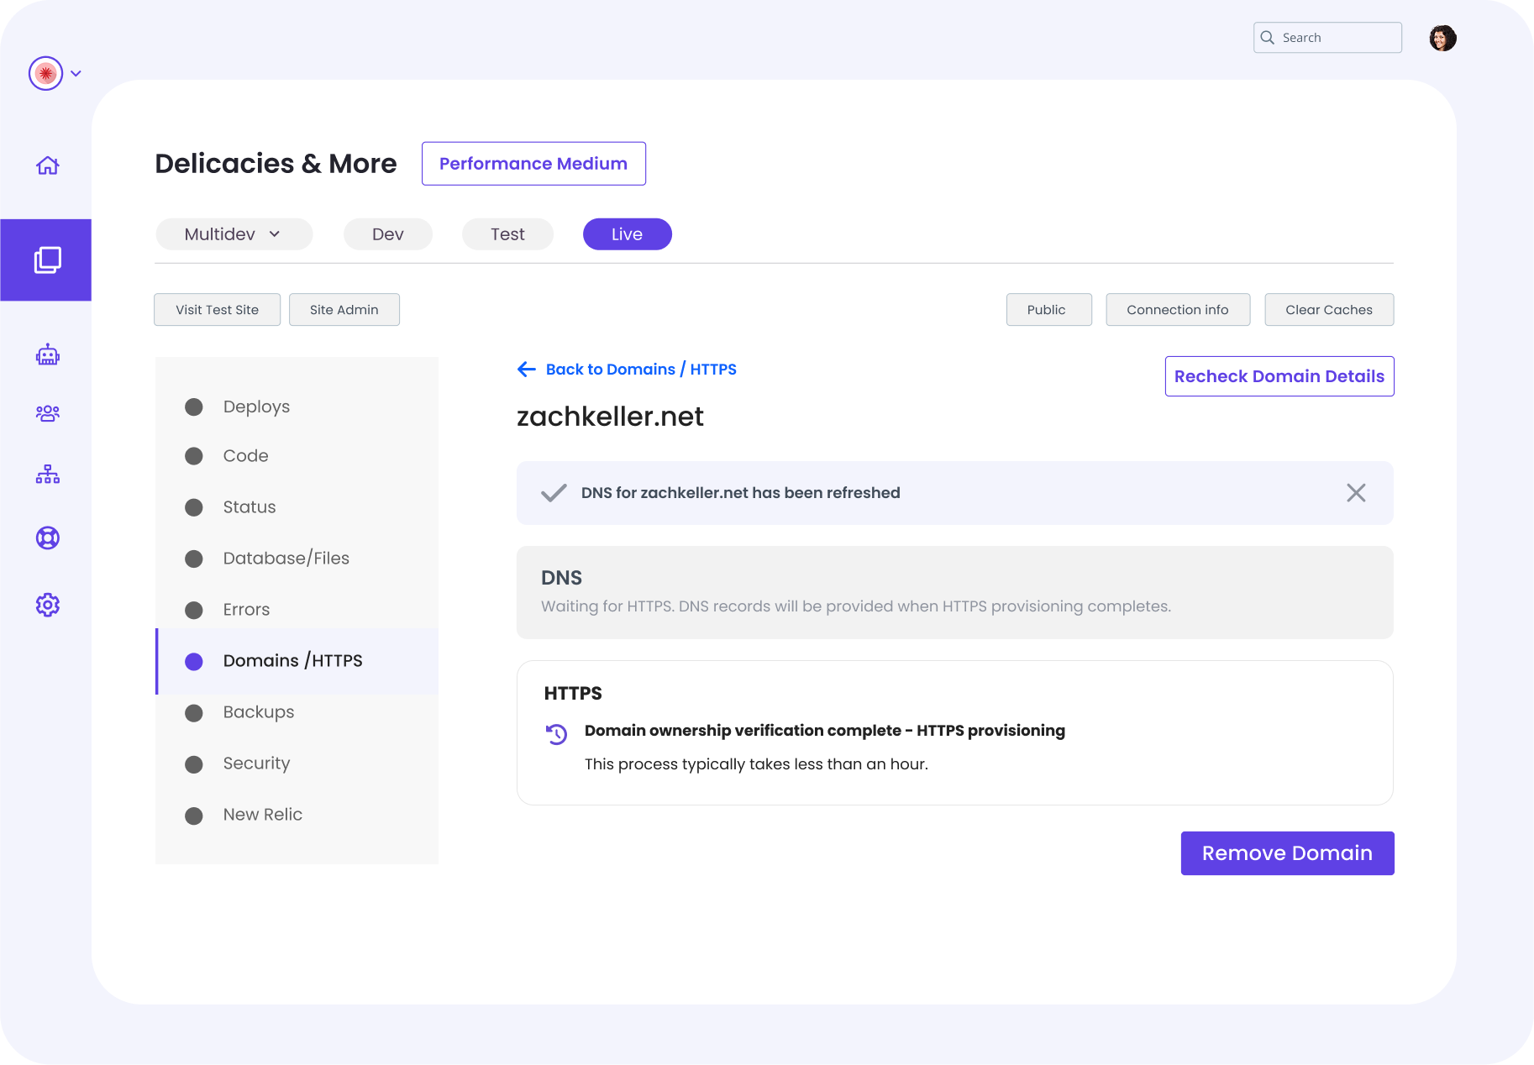
Task: Open the Organization structure icon
Action: point(48,474)
